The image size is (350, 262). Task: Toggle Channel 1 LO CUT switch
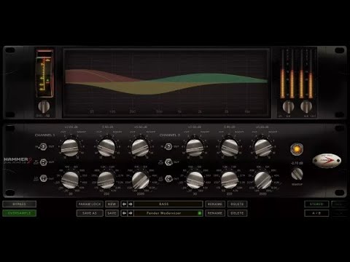[x=44, y=178]
